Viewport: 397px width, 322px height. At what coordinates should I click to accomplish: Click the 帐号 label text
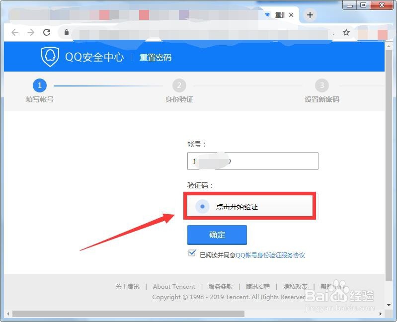(x=196, y=144)
